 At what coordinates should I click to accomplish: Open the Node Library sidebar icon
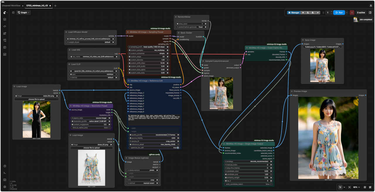pos(5,26)
